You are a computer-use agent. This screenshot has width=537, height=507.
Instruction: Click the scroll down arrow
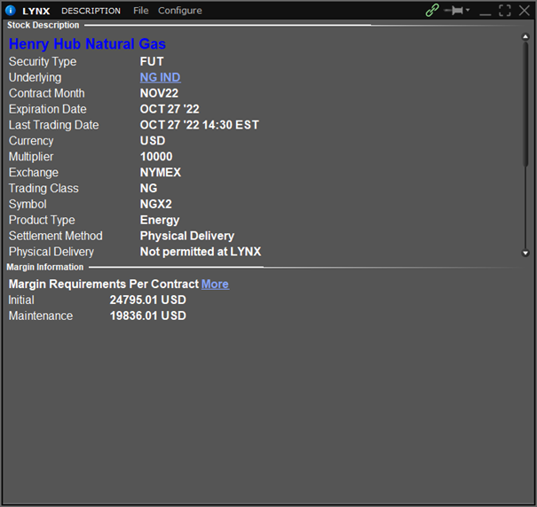(x=525, y=253)
